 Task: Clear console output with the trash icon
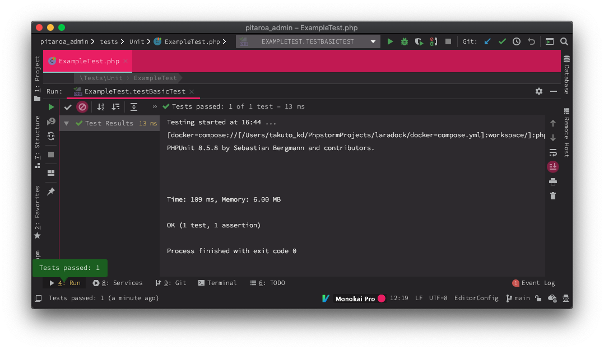pos(553,196)
